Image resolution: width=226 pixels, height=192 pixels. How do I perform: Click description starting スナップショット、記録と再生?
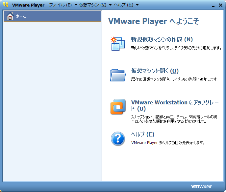(x=174, y=119)
